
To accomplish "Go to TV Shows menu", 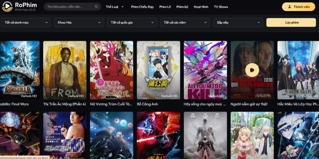I will (x=221, y=7).
